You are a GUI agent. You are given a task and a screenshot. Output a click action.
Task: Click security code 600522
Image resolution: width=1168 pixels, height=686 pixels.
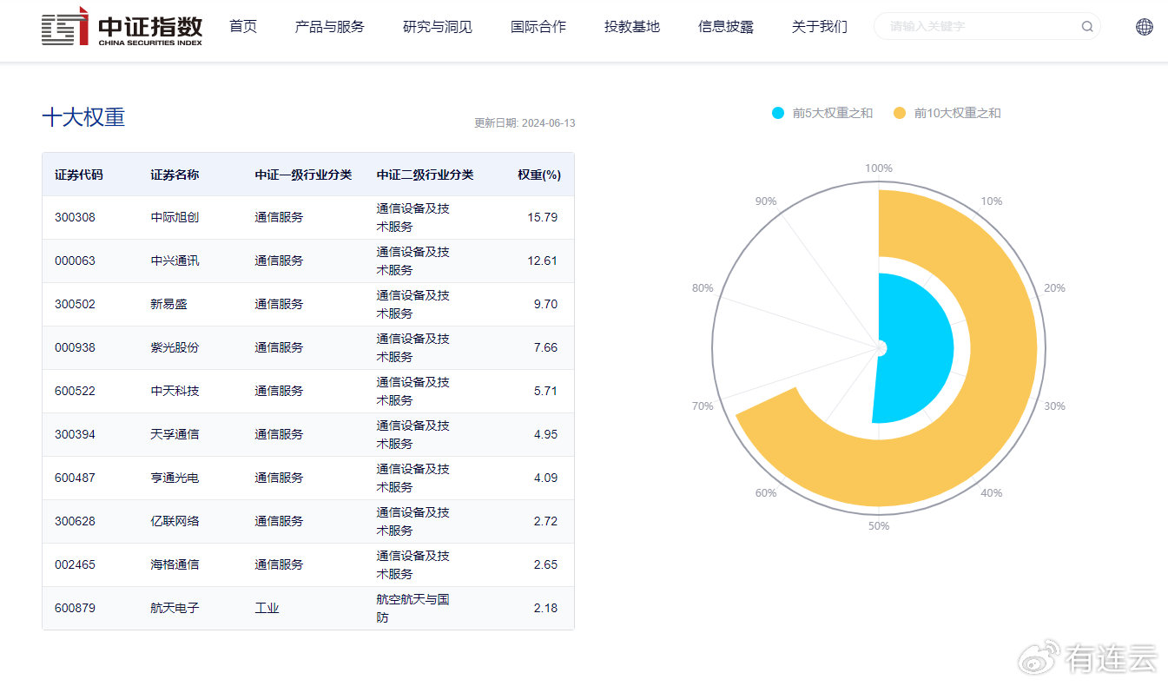click(x=75, y=391)
